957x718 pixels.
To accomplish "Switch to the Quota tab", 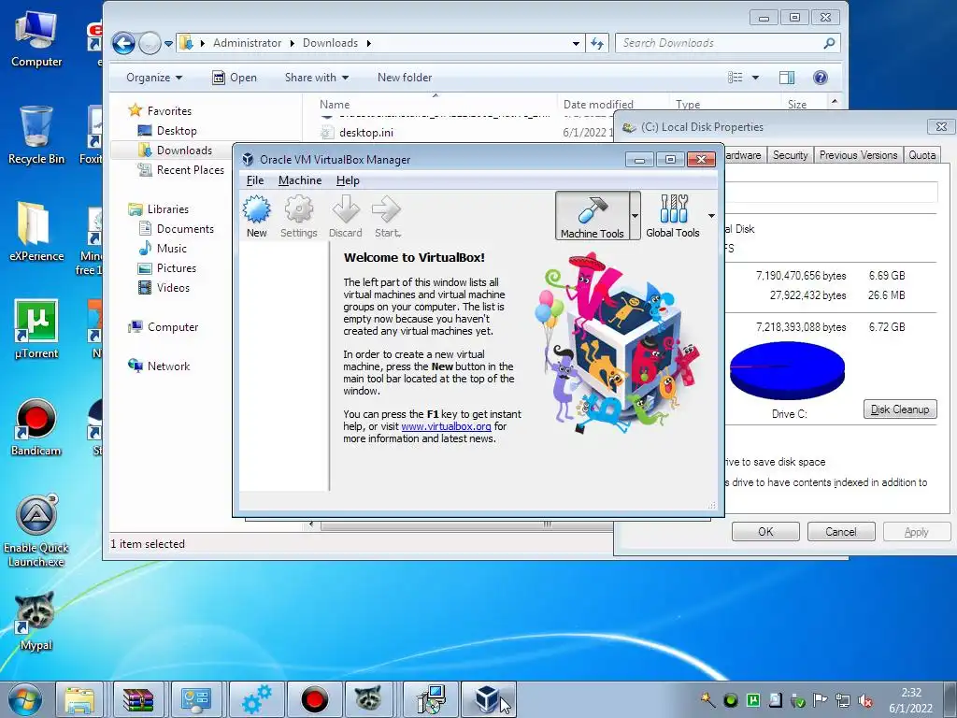I will (x=921, y=155).
